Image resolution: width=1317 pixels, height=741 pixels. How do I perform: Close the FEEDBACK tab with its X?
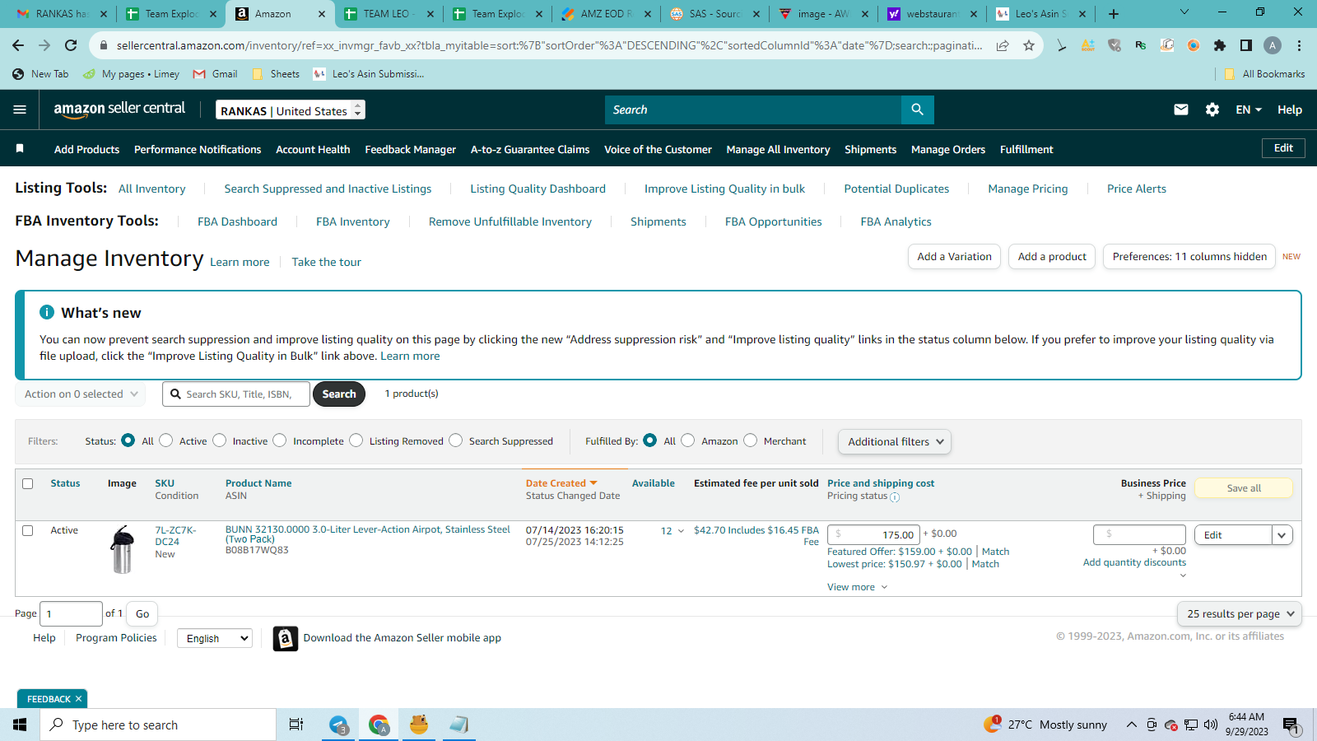tap(78, 699)
